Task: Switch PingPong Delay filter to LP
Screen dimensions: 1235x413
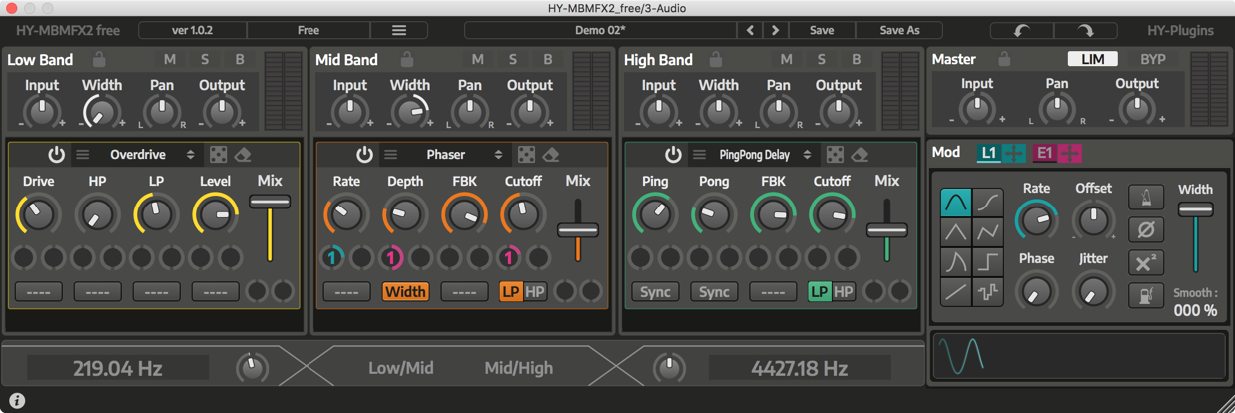Action: pyautogui.click(x=820, y=292)
